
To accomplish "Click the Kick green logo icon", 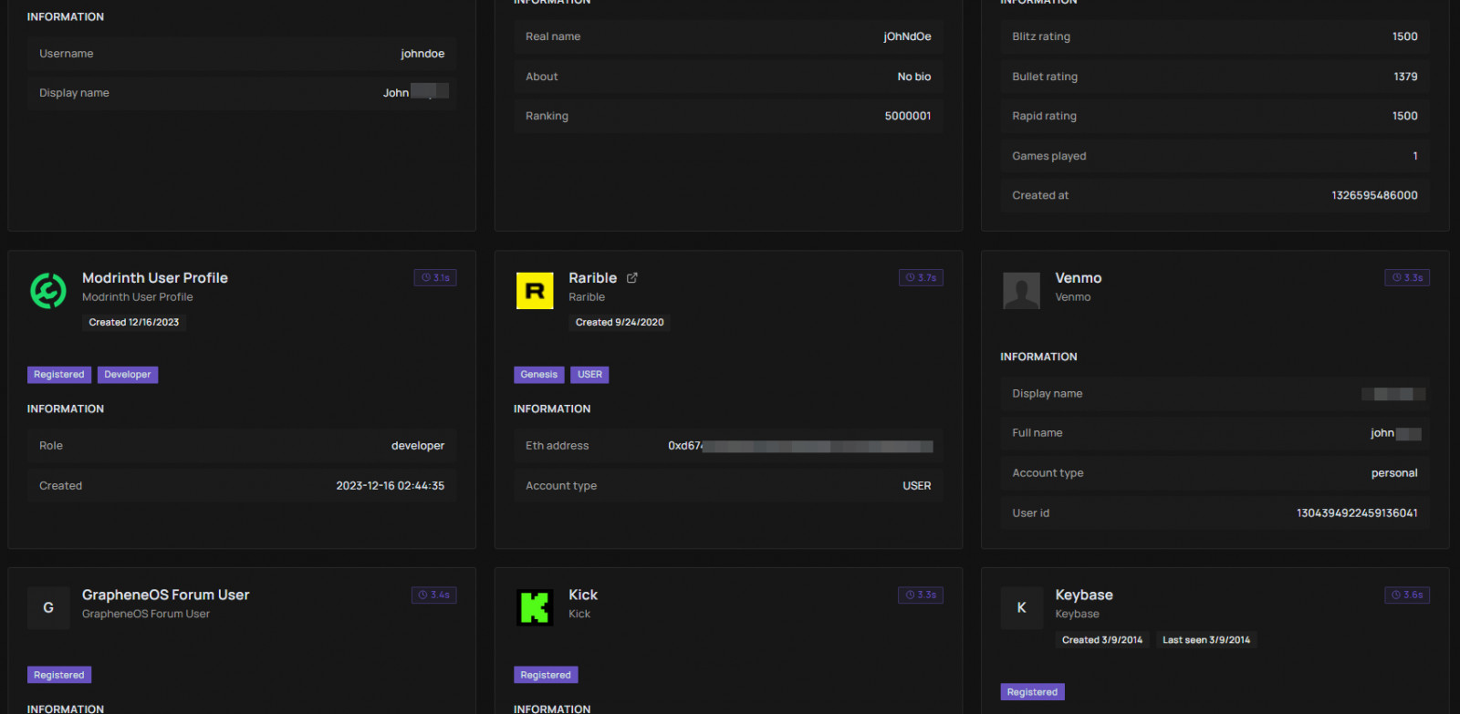I will (535, 608).
